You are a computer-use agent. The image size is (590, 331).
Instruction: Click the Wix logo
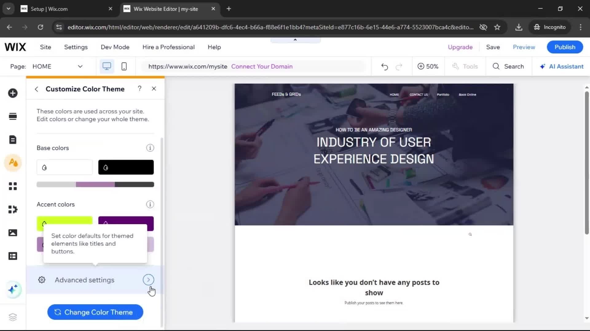[15, 47]
